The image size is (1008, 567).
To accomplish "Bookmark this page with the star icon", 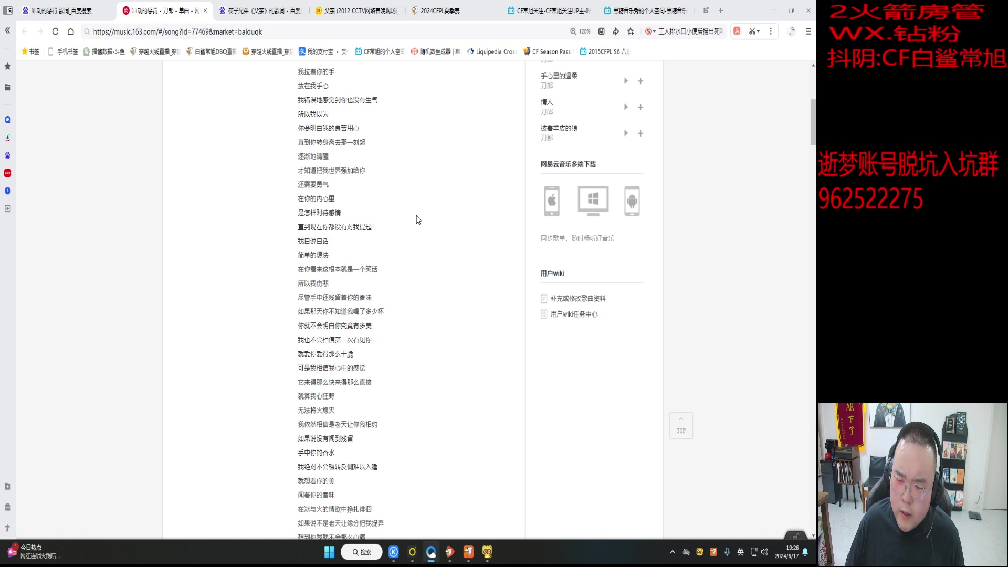I will pos(631,31).
